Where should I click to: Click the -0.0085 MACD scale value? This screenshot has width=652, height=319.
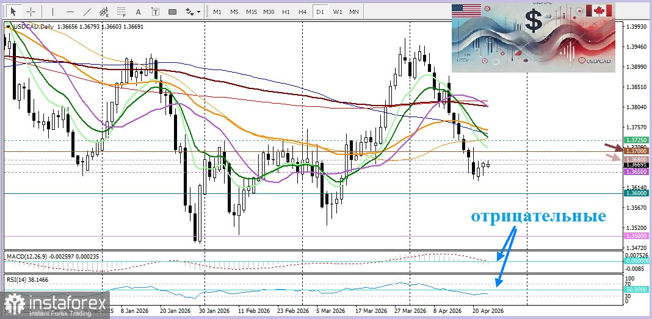coord(635,268)
